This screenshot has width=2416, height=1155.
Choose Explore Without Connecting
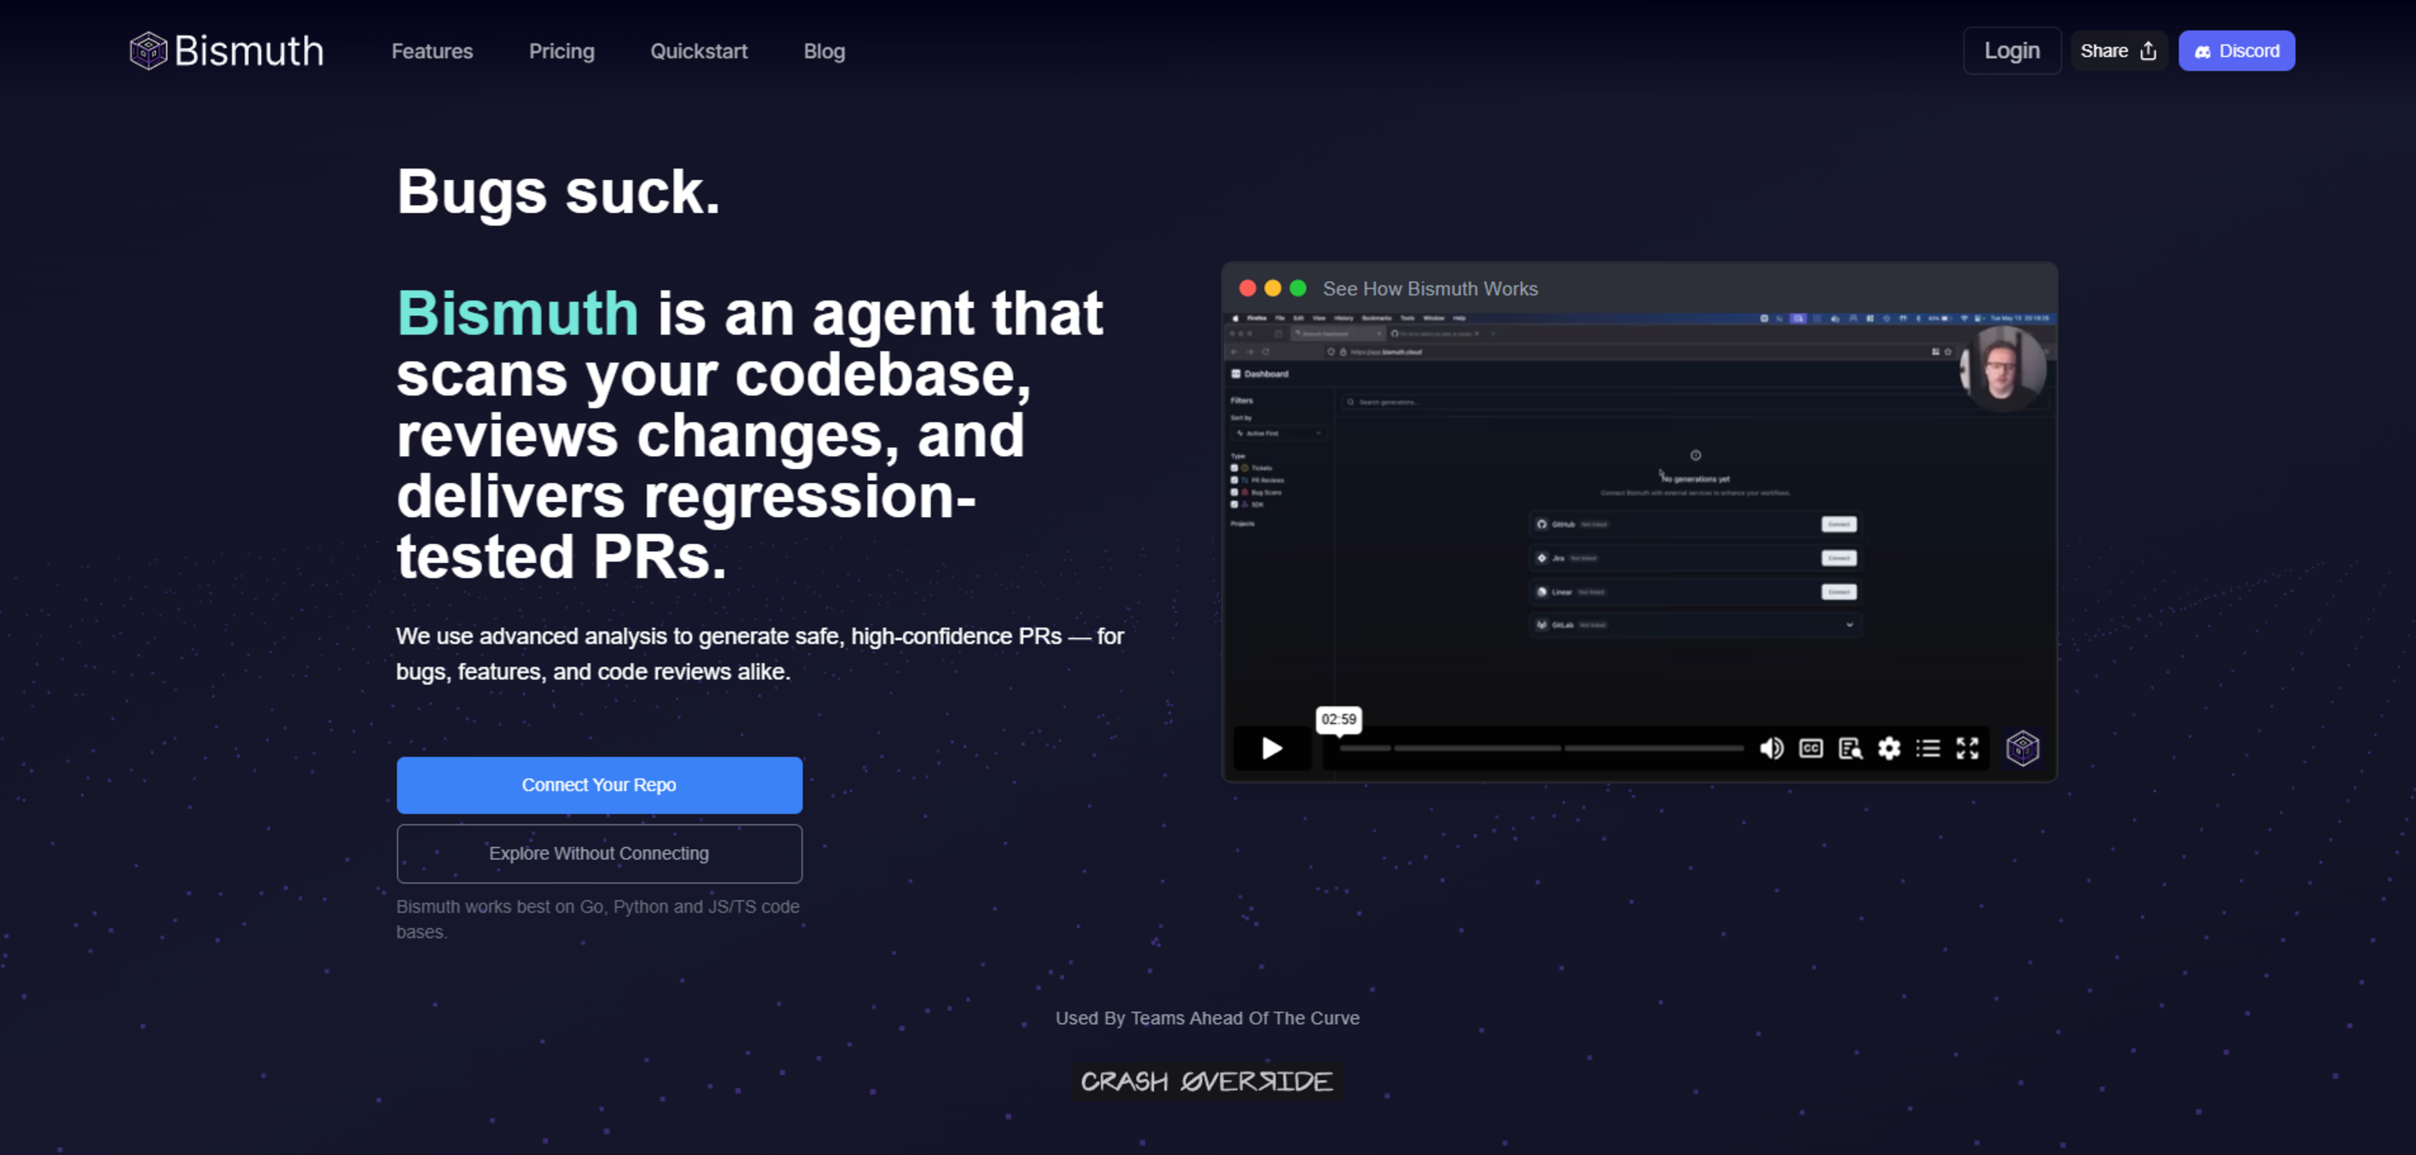(x=598, y=853)
